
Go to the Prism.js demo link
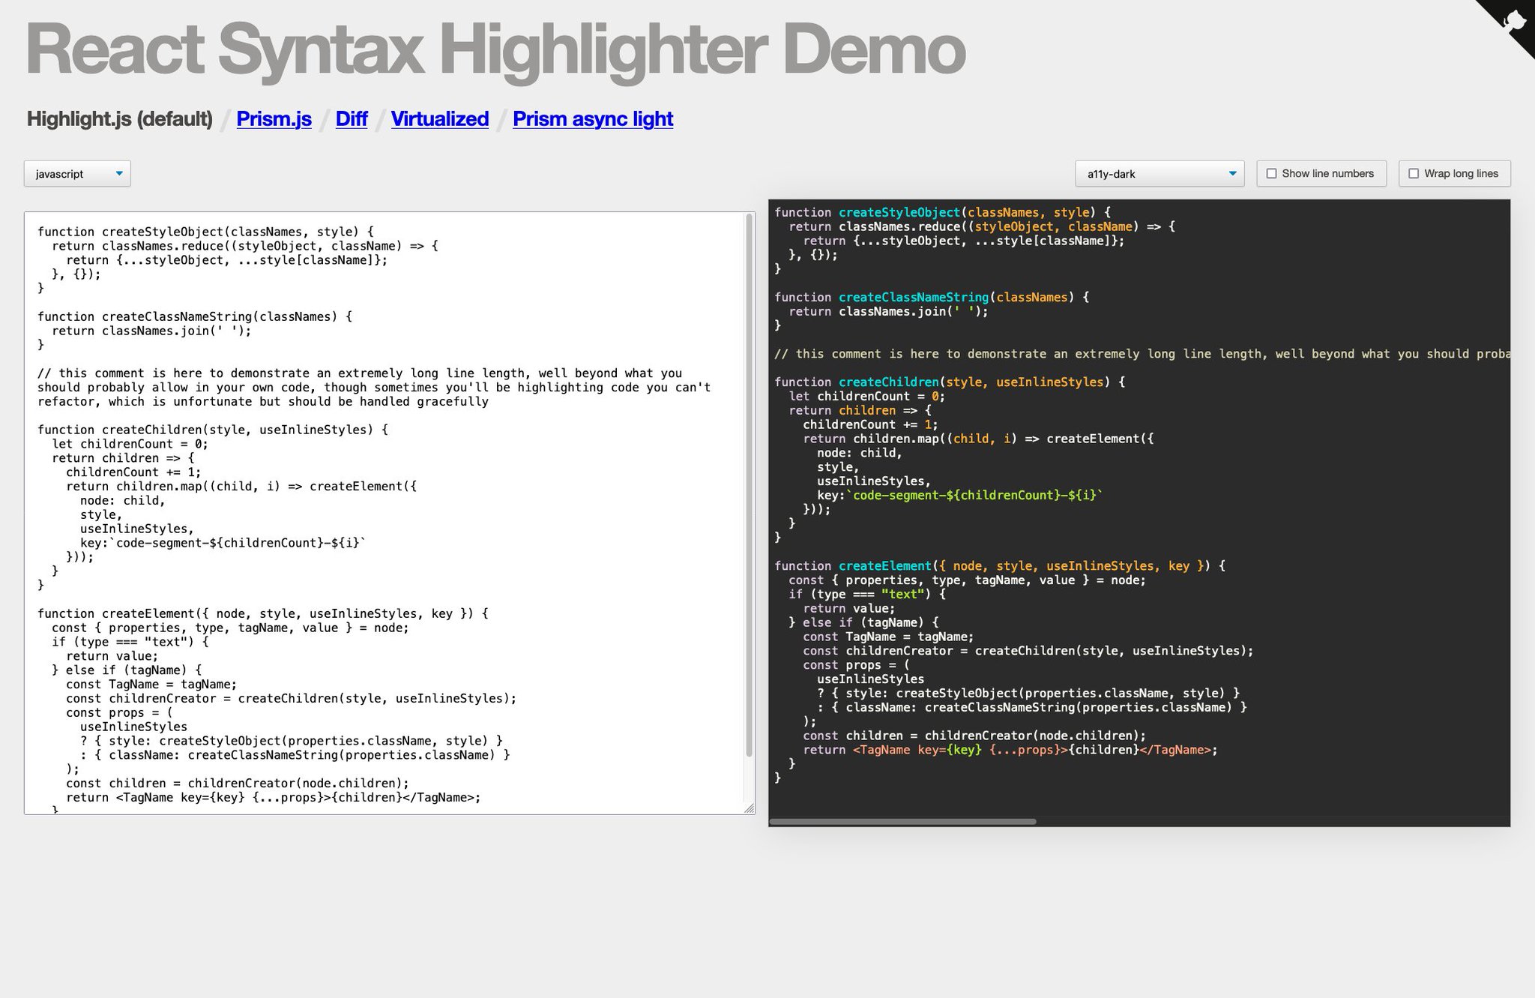click(274, 118)
